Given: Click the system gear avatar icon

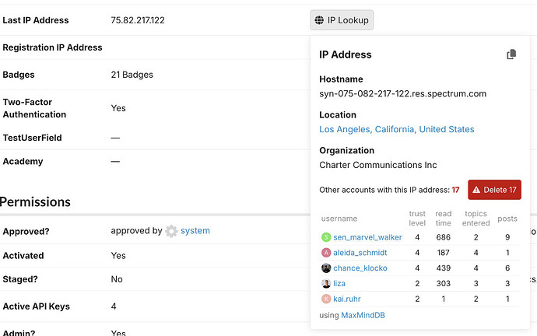Looking at the screenshot, I should [171, 231].
